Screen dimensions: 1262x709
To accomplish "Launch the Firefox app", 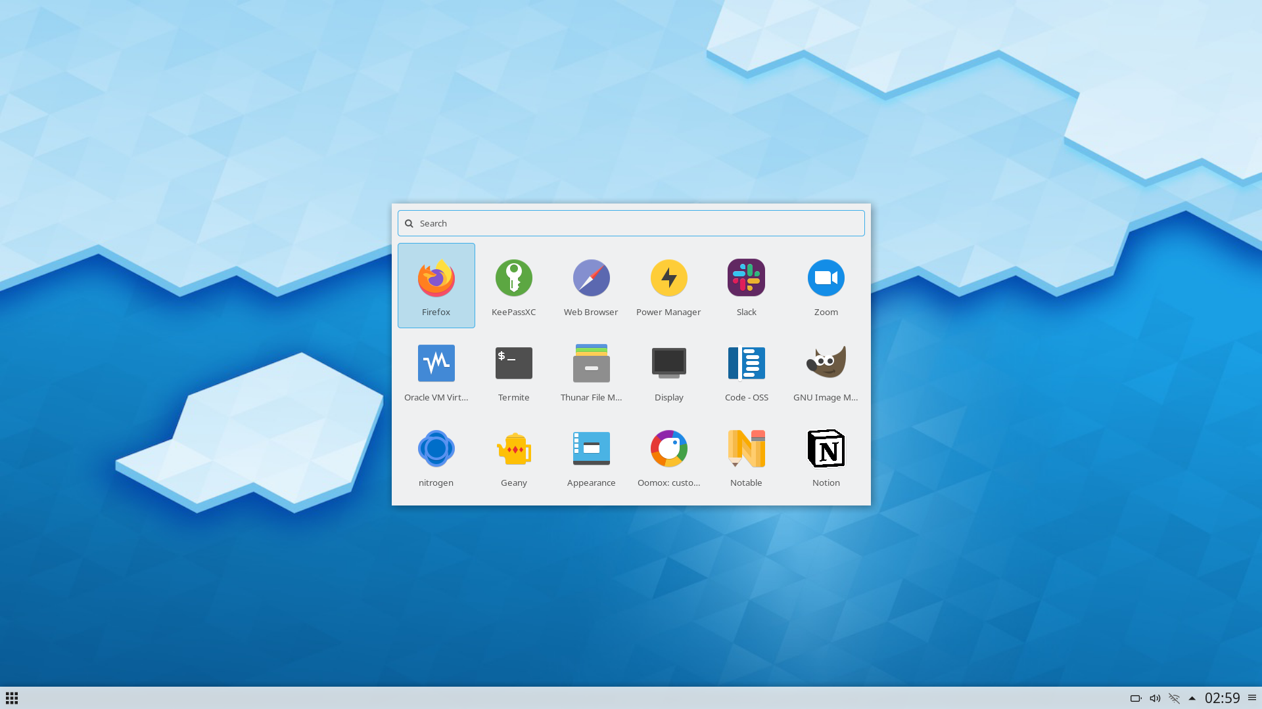I will tap(436, 285).
